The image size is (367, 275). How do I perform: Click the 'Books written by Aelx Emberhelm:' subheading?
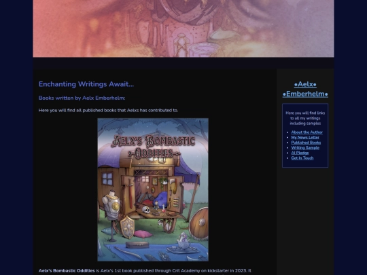82,98
